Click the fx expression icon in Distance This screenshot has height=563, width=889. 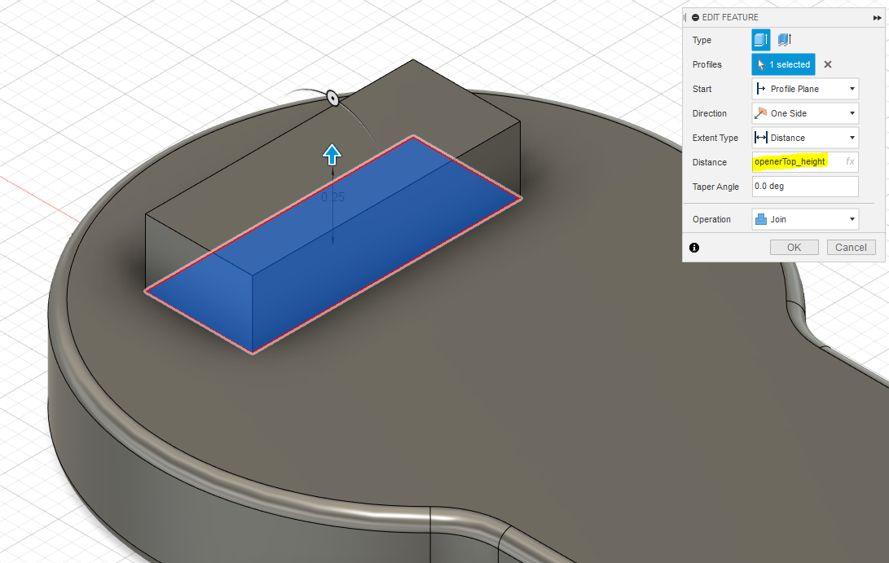point(850,162)
